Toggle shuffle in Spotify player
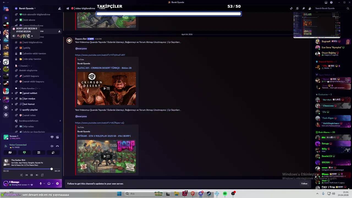Screen dimensions: 352x198 (21, 175)
